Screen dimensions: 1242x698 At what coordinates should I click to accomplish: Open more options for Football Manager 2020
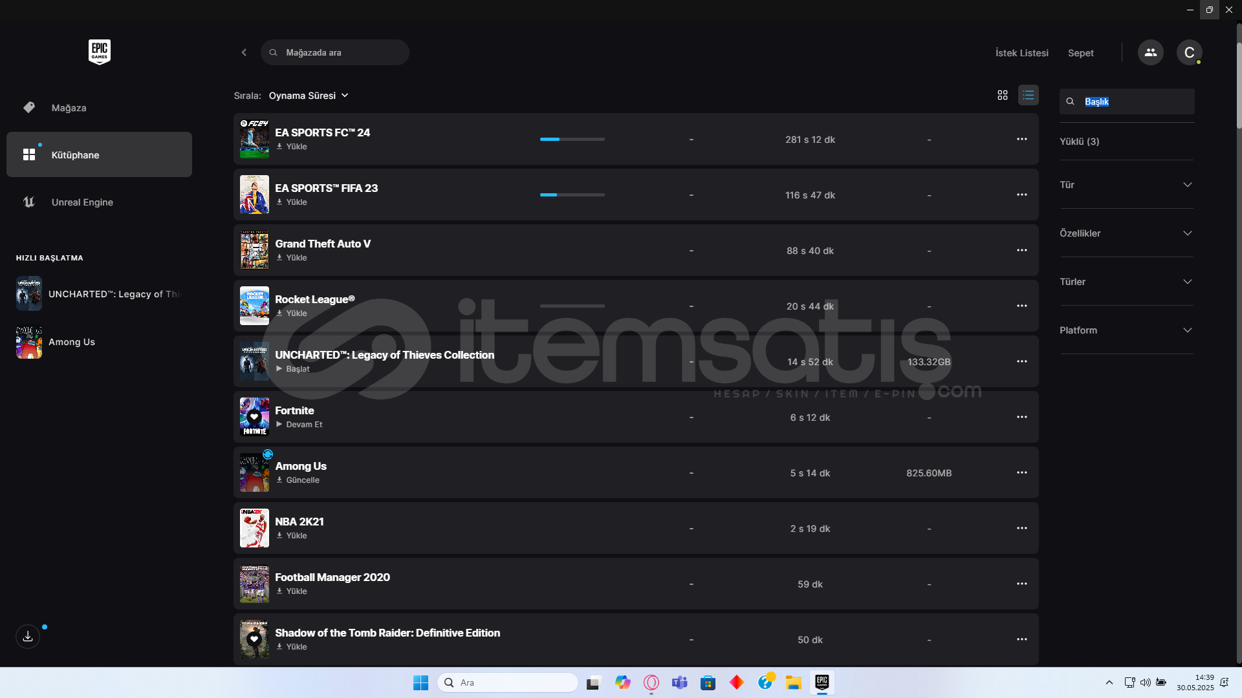click(1022, 584)
